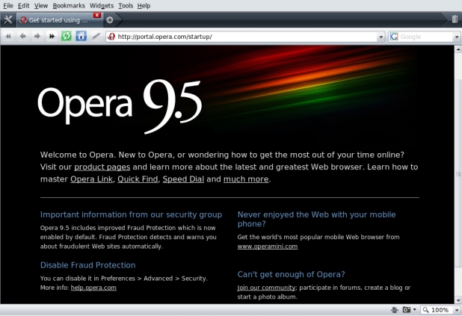Open the zoom level dropdown arrow
This screenshot has height=316, width=462.
click(457, 310)
